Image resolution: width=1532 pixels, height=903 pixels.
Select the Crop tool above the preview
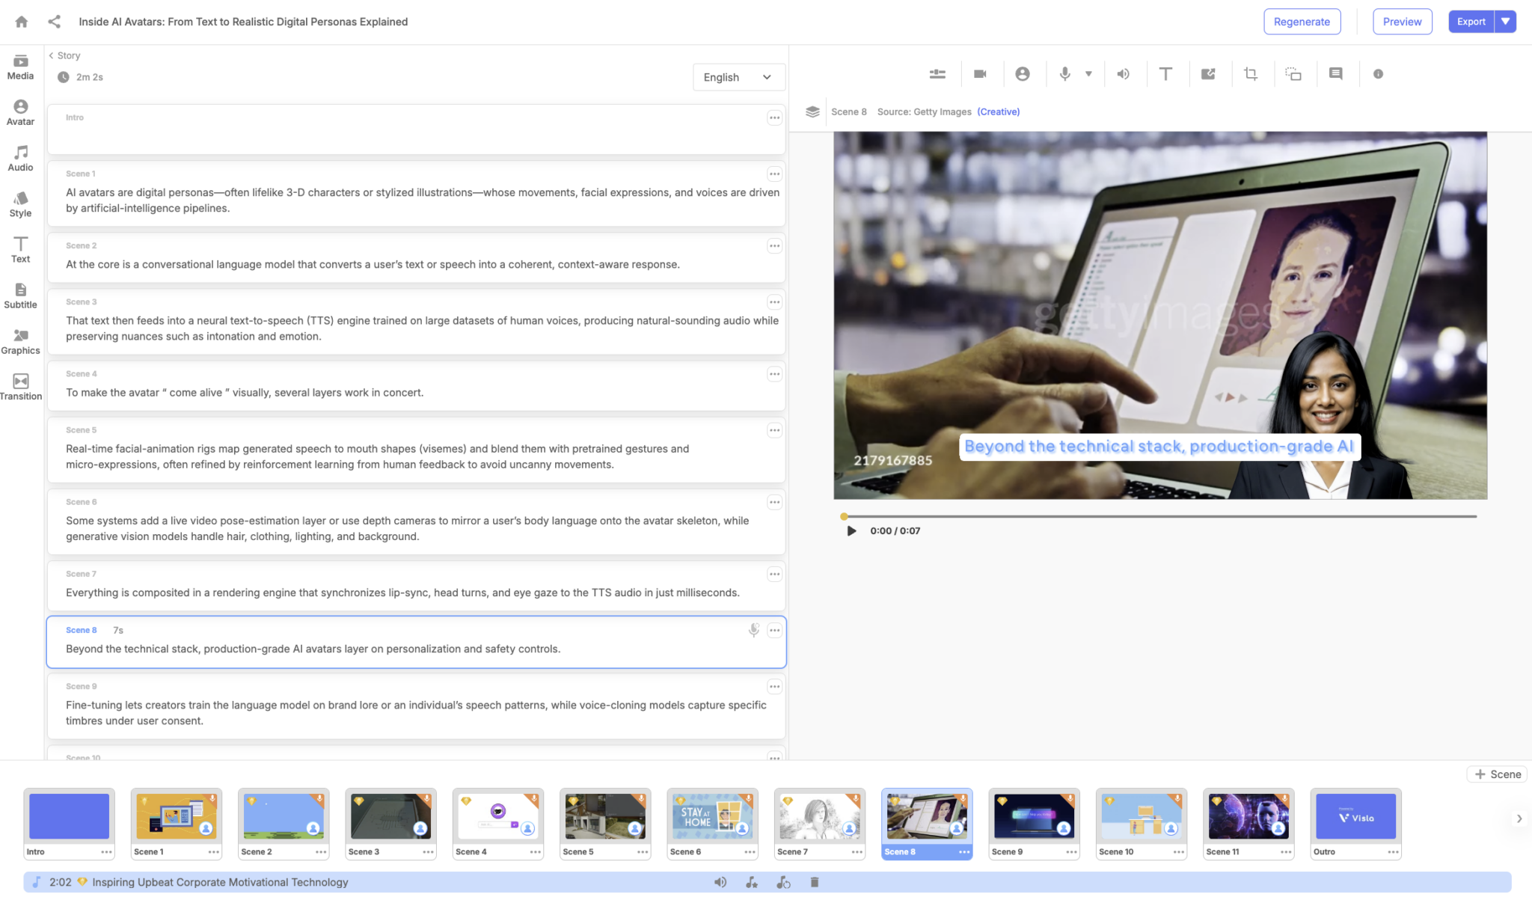tap(1251, 73)
